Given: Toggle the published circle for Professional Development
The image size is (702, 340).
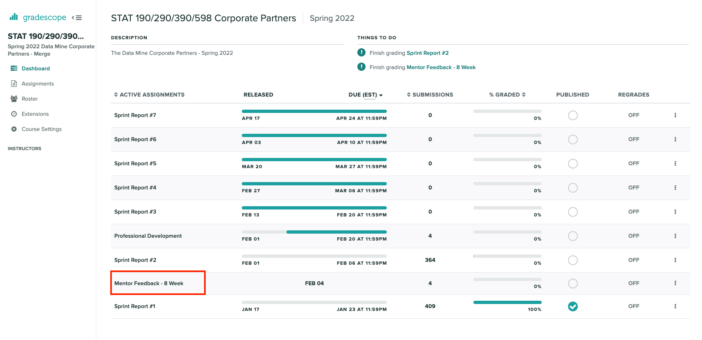Looking at the screenshot, I should (573, 236).
